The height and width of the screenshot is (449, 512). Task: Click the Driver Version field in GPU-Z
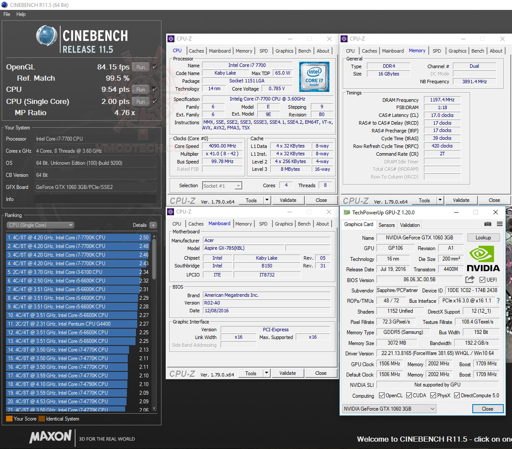pyautogui.click(x=438, y=353)
